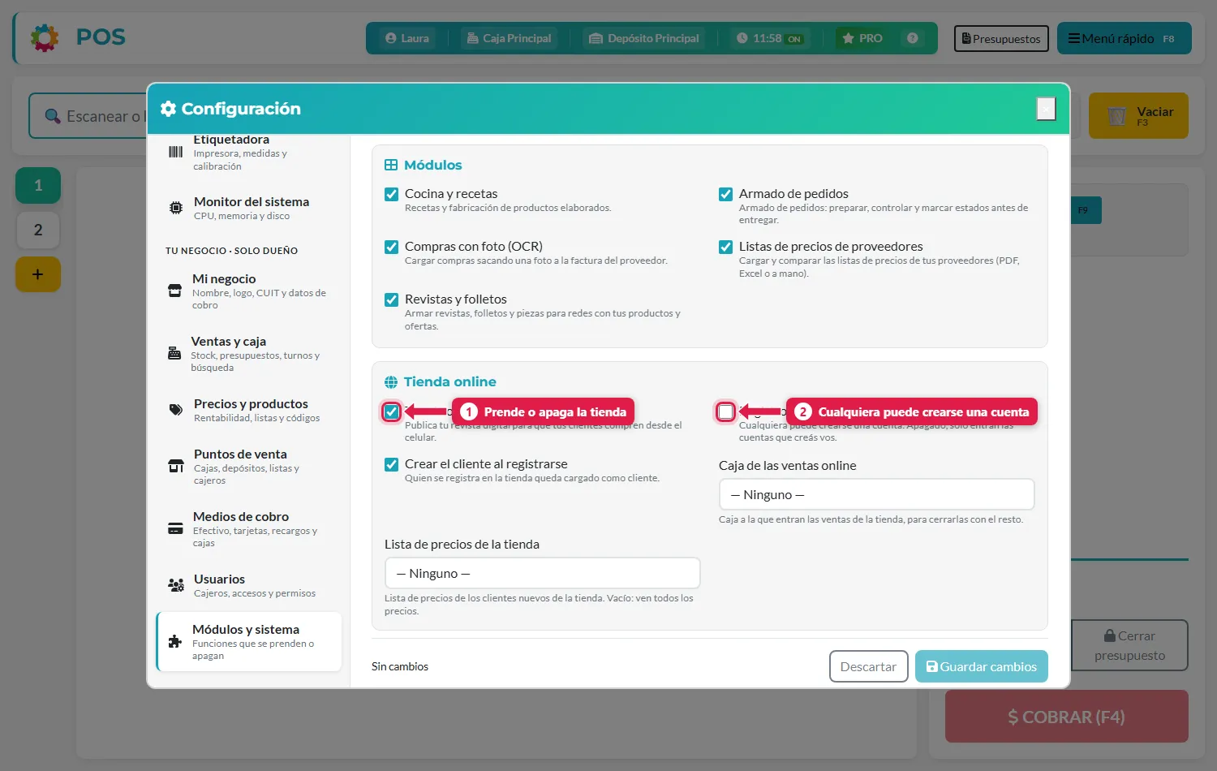Click the Módulos y sistema puzzle icon
The image size is (1217, 771).
174,641
